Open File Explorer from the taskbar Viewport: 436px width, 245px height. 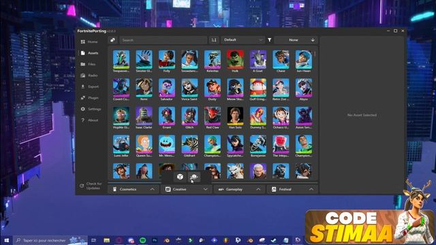coord(106,240)
